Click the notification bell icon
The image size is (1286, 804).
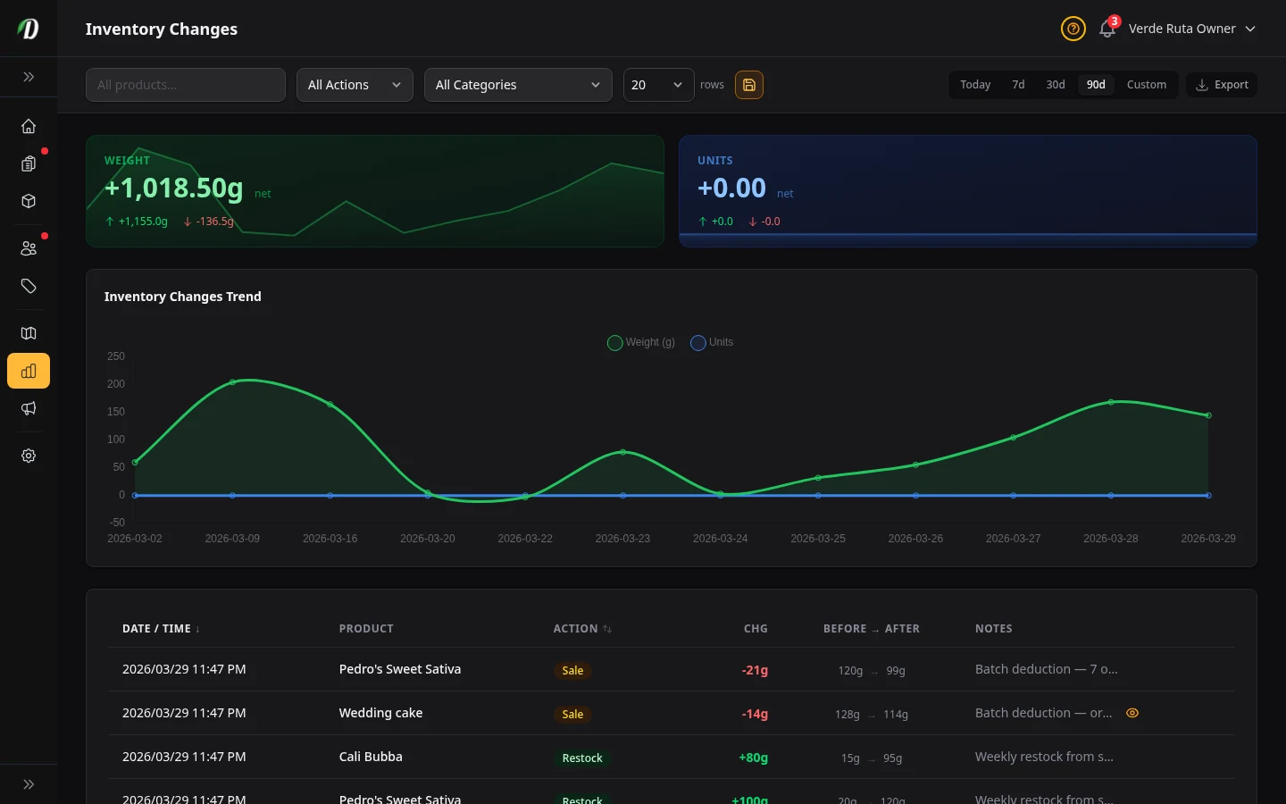point(1106,29)
